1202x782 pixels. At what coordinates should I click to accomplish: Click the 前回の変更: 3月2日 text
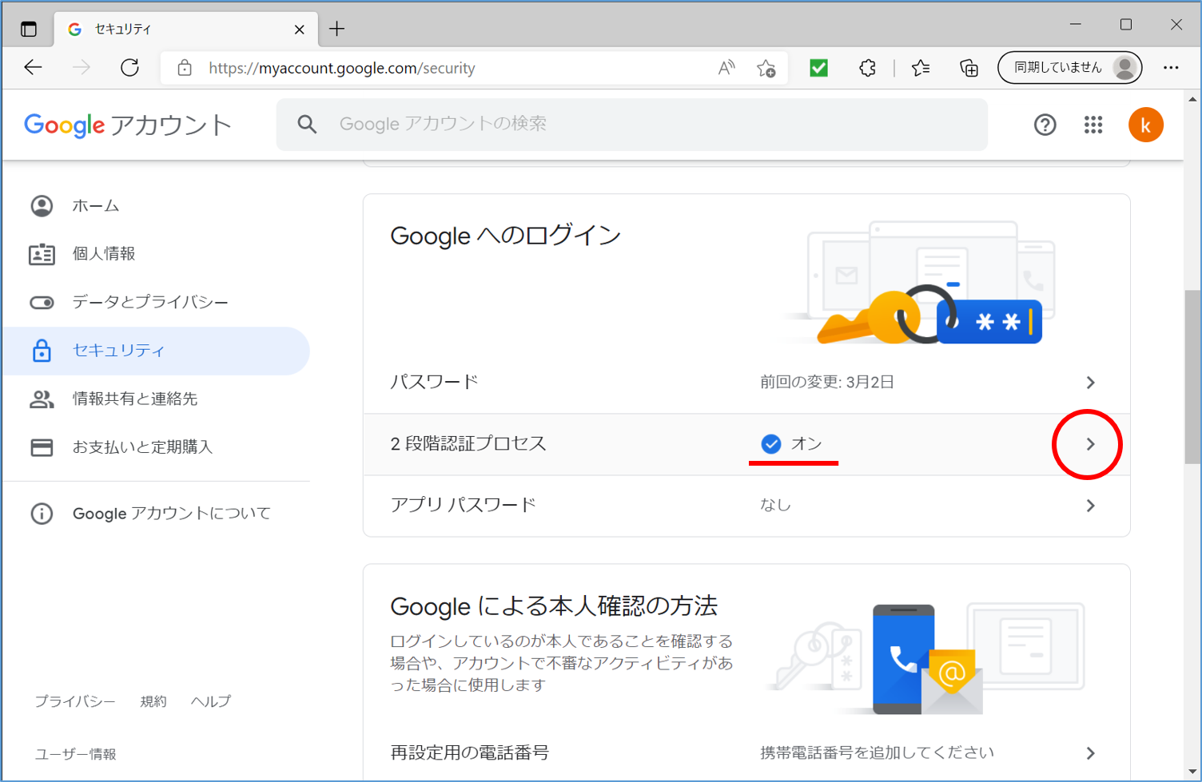827,383
